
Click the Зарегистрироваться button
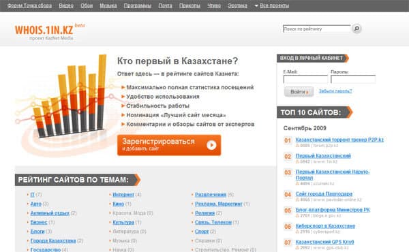point(169,145)
